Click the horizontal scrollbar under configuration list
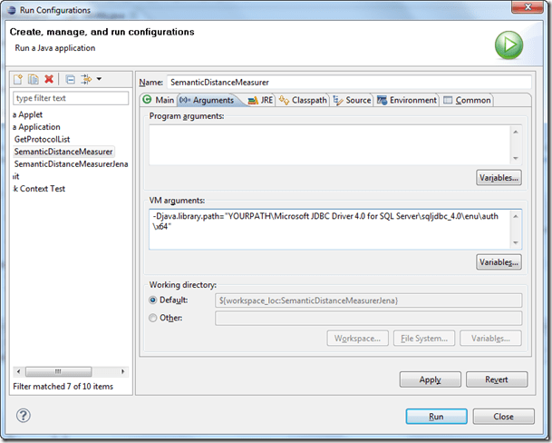 pyautogui.click(x=63, y=372)
